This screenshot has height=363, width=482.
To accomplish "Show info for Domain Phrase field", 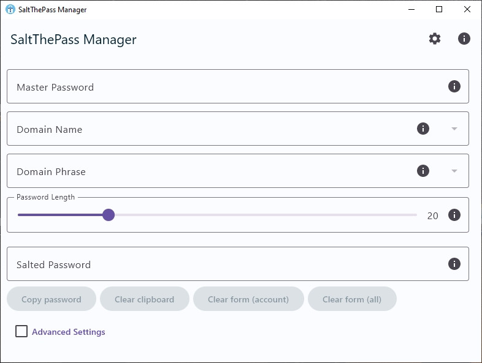I will (423, 171).
